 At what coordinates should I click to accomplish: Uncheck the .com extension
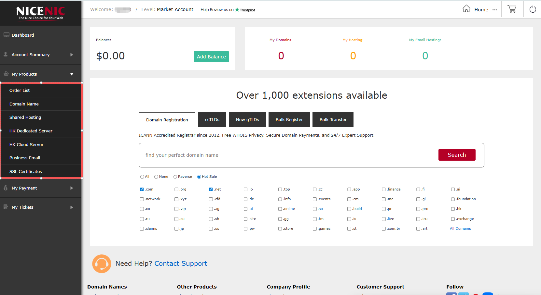(142, 189)
